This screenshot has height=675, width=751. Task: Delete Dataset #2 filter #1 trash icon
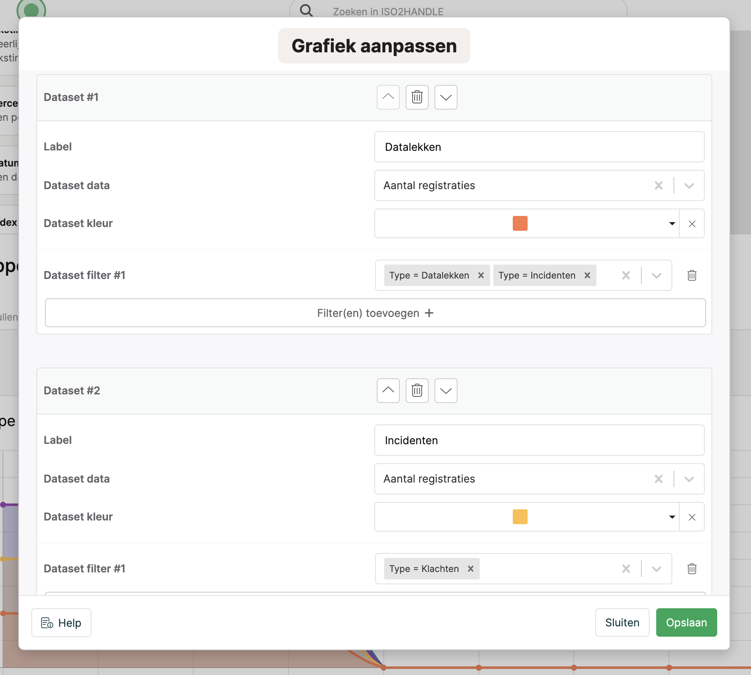click(x=692, y=569)
